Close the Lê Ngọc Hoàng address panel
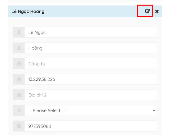This screenshot has width=186, height=135. pyautogui.click(x=157, y=11)
